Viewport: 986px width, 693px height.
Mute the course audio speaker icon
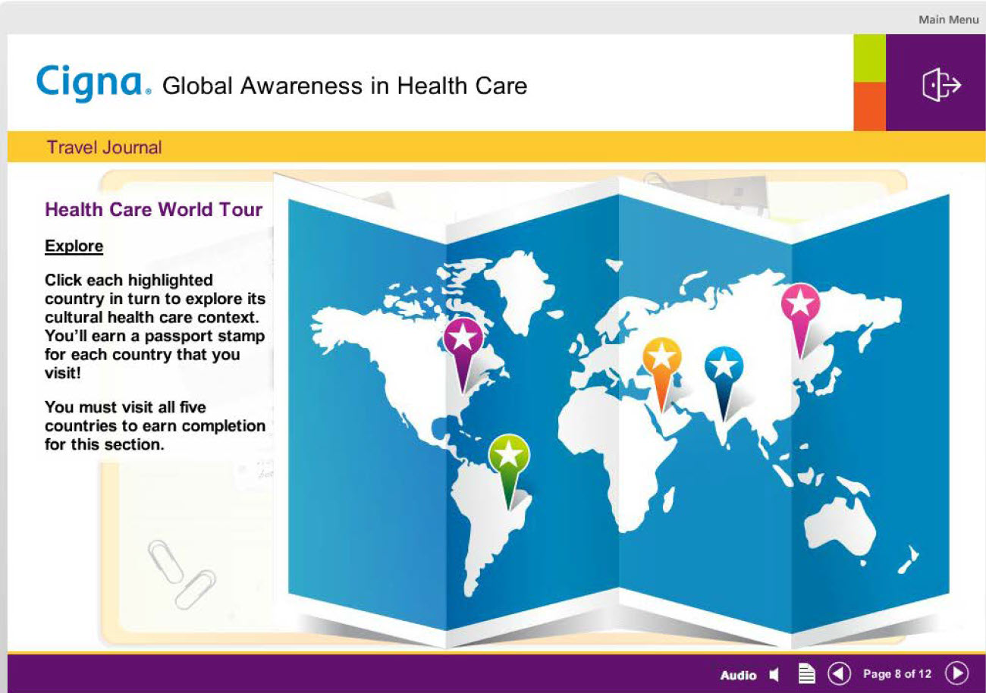pyautogui.click(x=774, y=674)
